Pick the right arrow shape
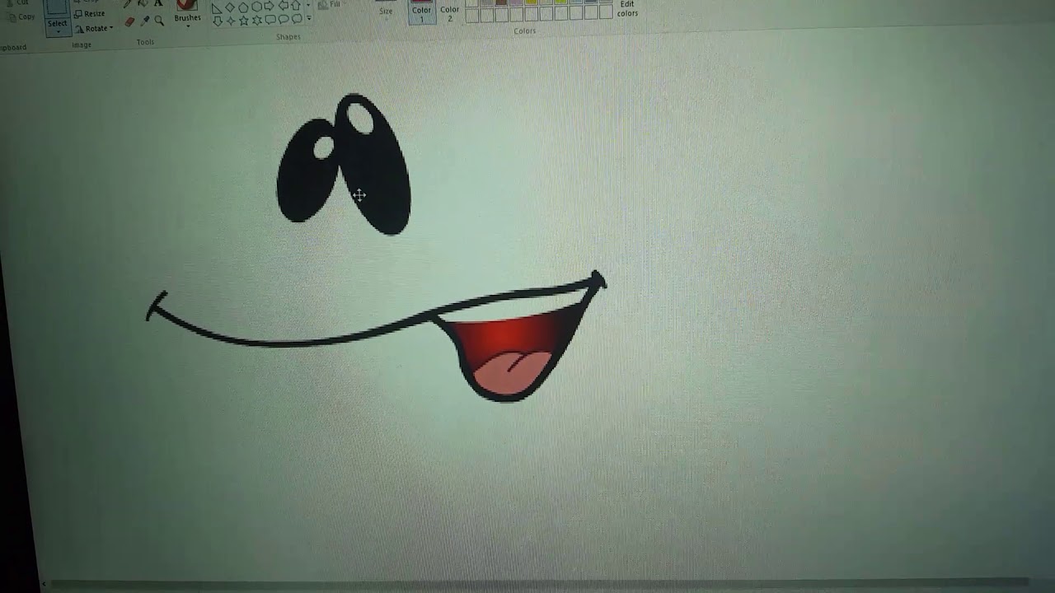The width and height of the screenshot is (1055, 593). (270, 6)
